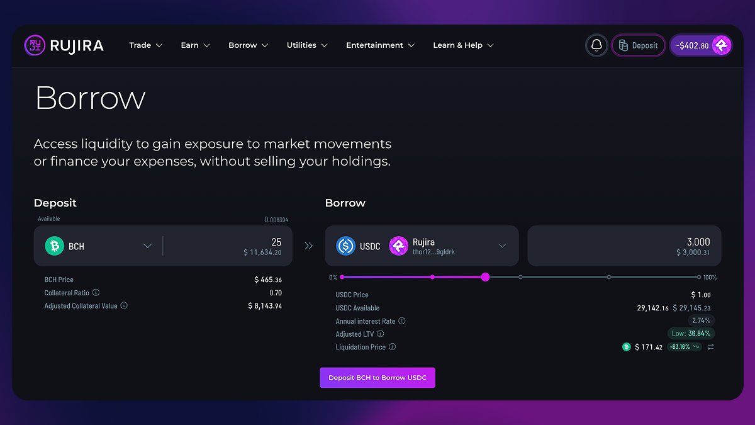Open the Utilities menu

[x=307, y=45]
